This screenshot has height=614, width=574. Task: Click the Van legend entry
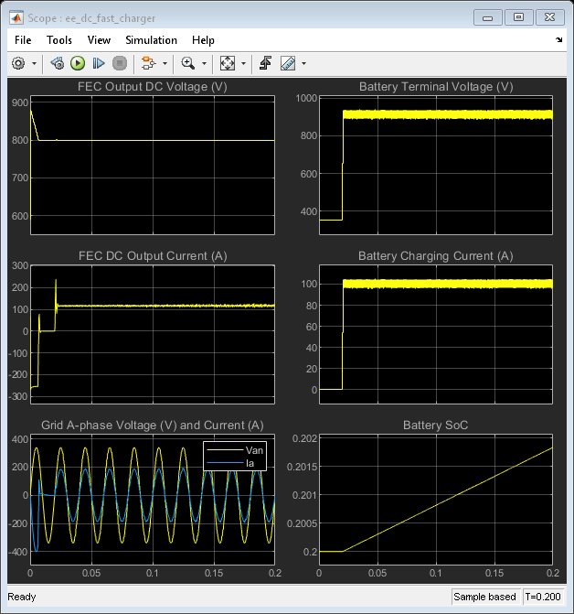235,450
